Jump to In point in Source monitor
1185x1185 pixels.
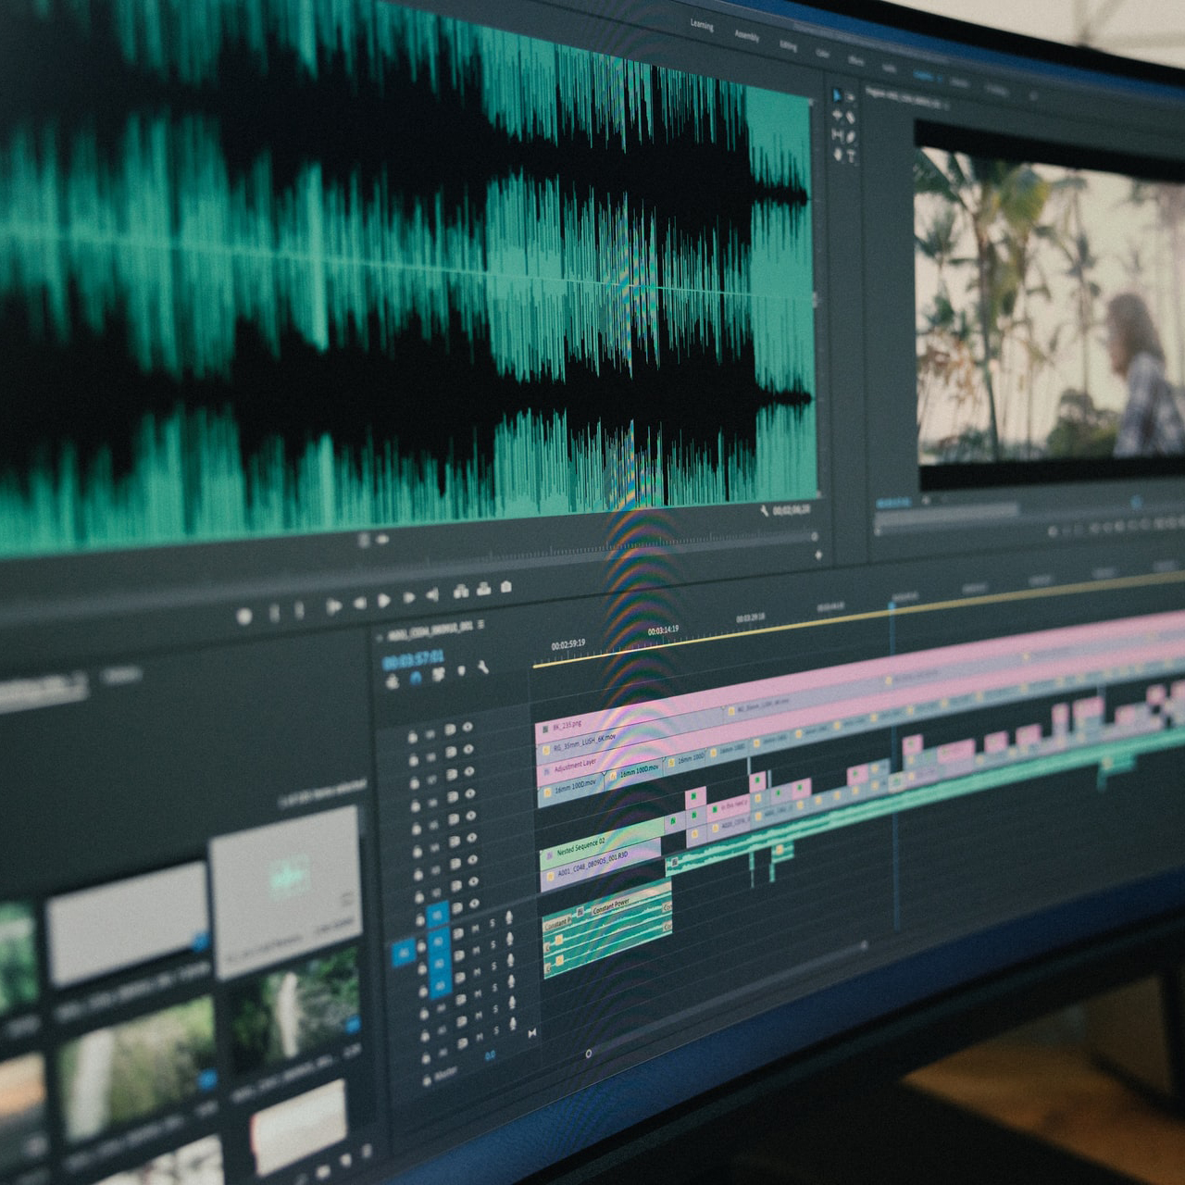click(333, 607)
